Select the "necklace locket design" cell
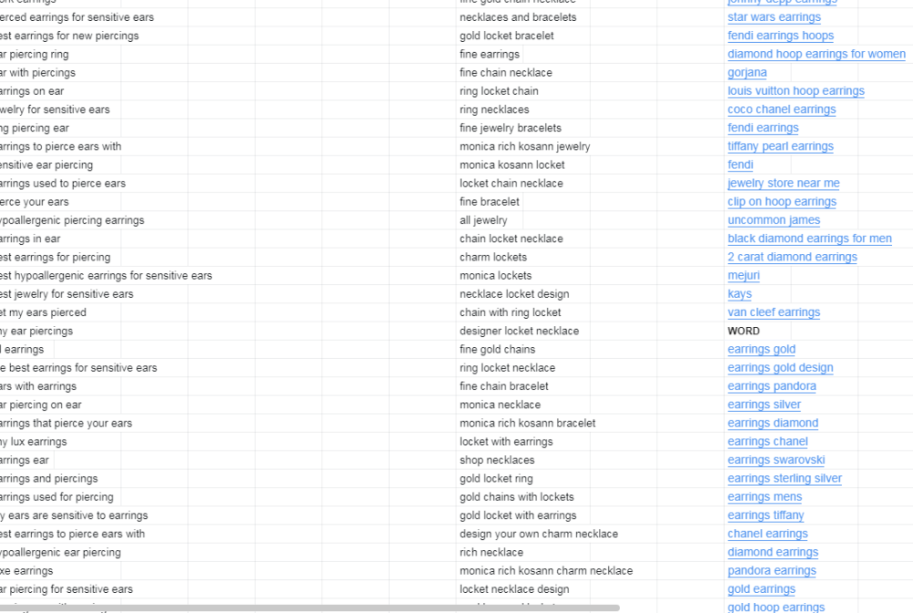 point(514,294)
